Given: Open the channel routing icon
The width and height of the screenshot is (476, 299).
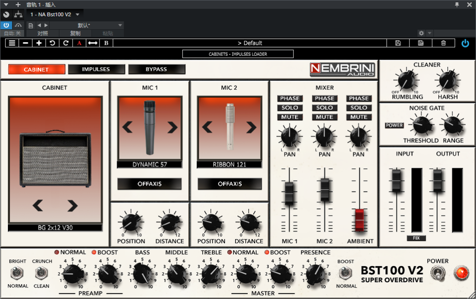Looking at the screenshot, I should tap(18, 14).
